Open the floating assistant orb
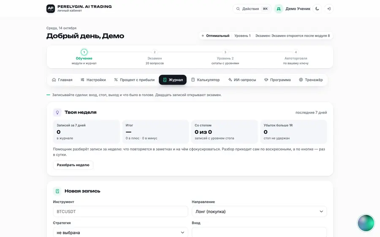Screen dimensions: 380x237 (x=366, y=223)
